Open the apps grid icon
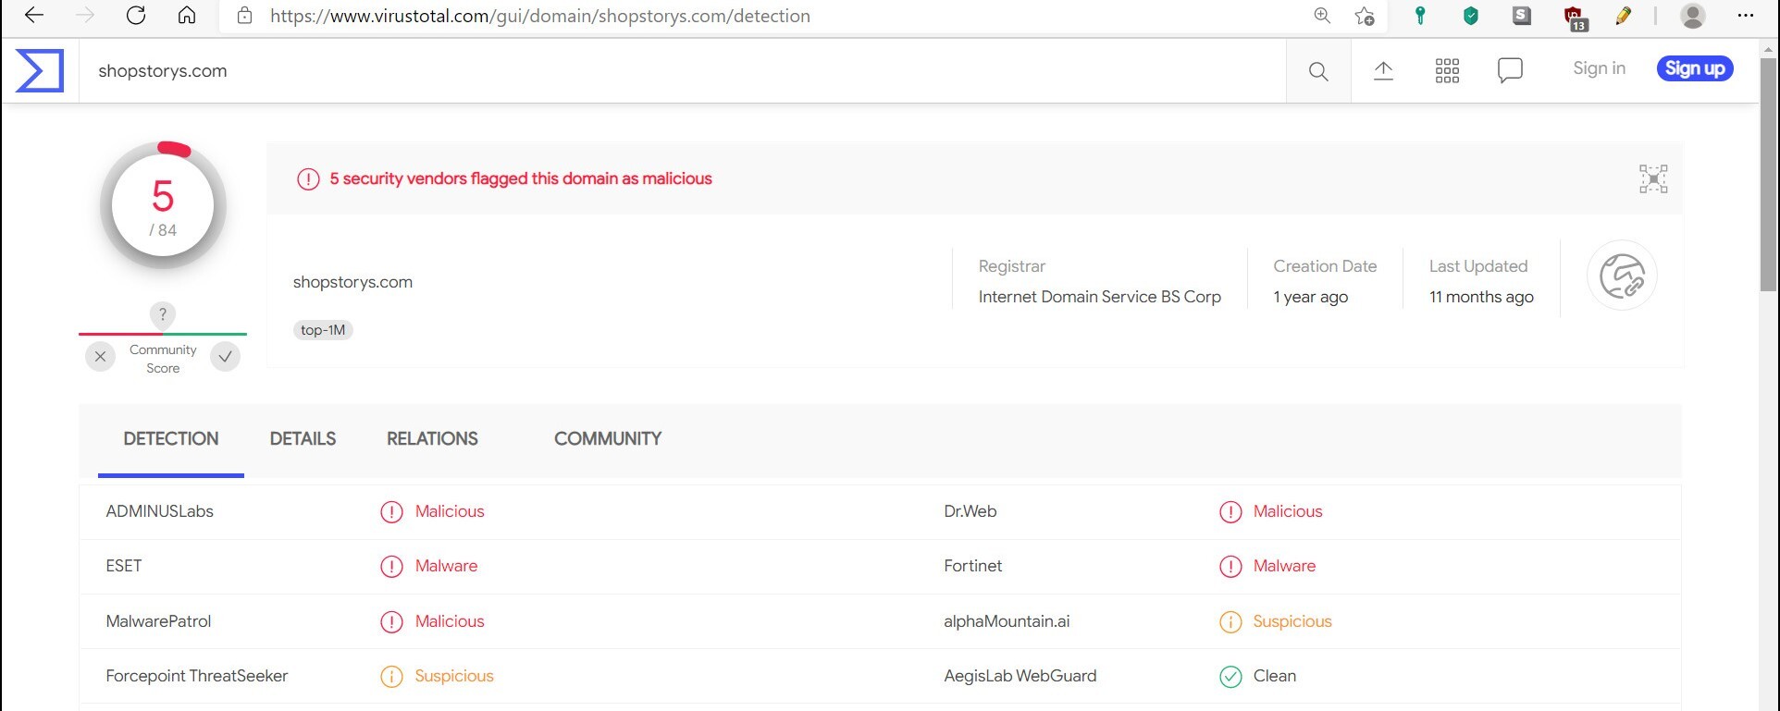 1447,71
